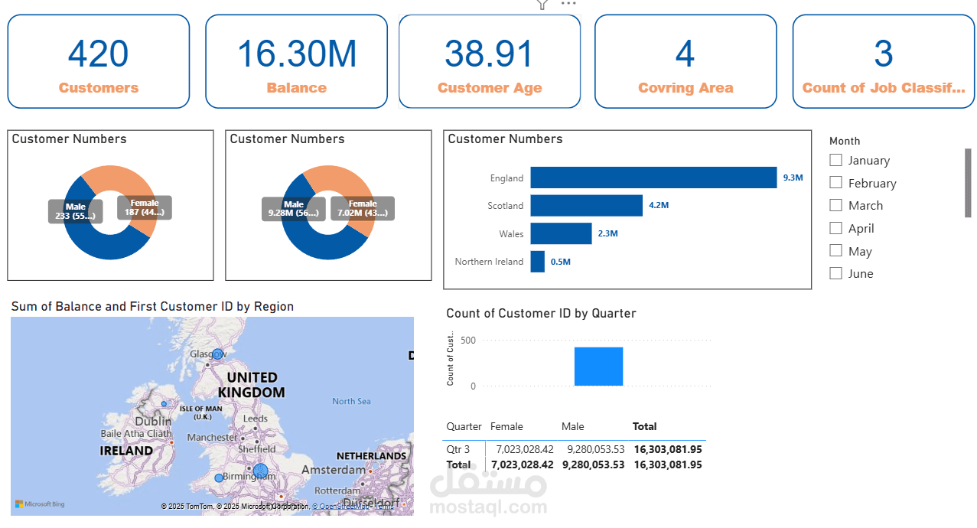Click the England bar in bar chart
977x528 pixels.
click(x=653, y=178)
